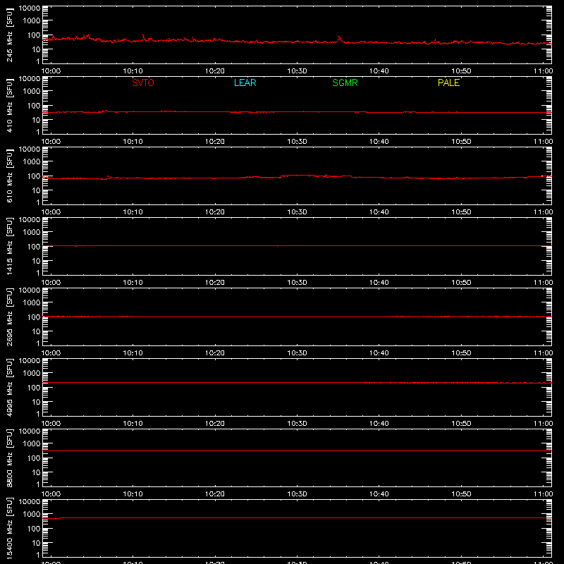Image resolution: width=564 pixels, height=564 pixels.
Task: Click the 10000 tick value of the 8800 MHz plot
Action: (x=30, y=431)
